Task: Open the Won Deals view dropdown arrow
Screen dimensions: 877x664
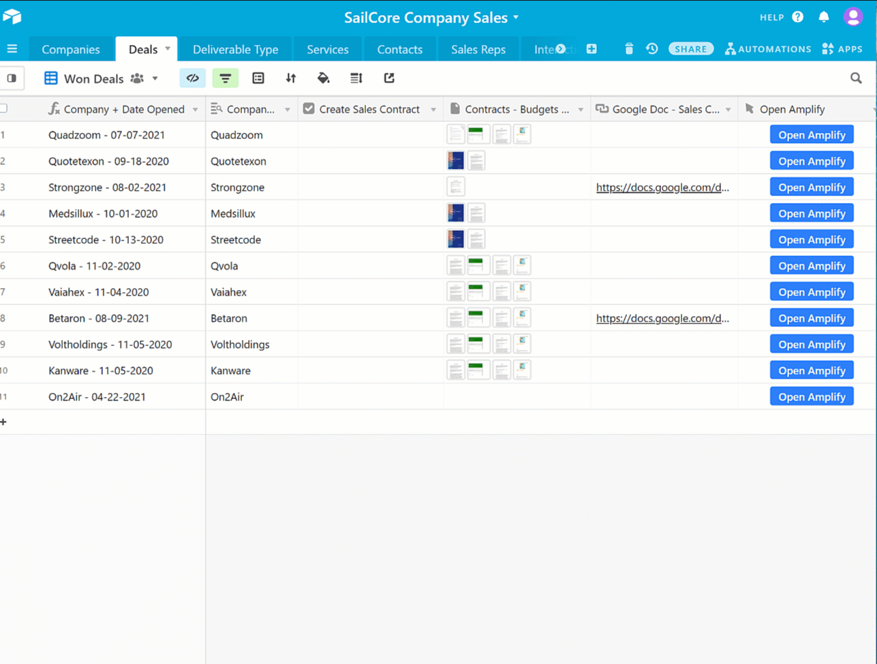Action: tap(155, 78)
